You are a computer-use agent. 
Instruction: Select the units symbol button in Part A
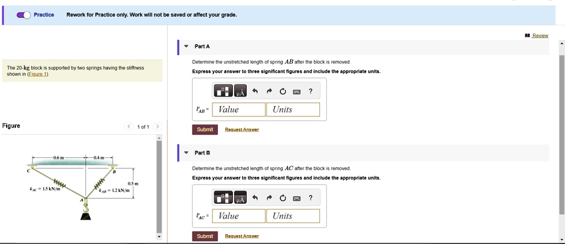[241, 91]
